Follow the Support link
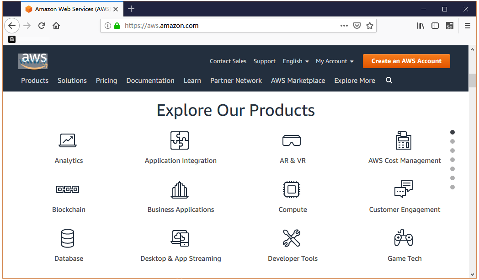The image size is (479, 280). pos(265,61)
